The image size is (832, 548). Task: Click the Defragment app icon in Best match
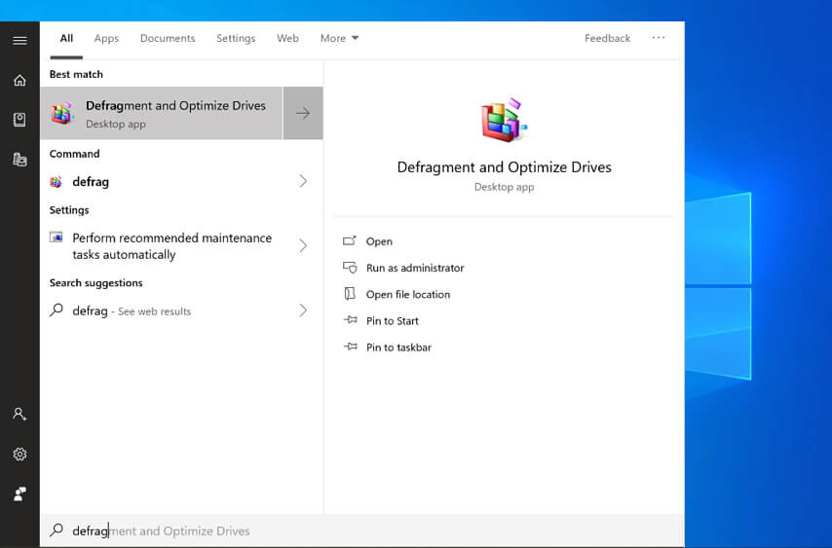(x=62, y=114)
